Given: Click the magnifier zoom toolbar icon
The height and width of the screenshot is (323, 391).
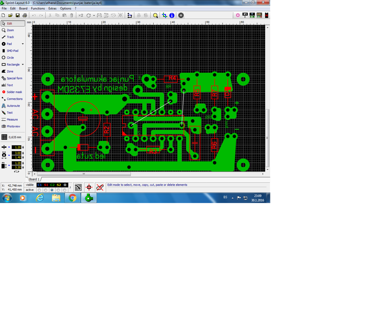Looking at the screenshot, I should 155,15.
